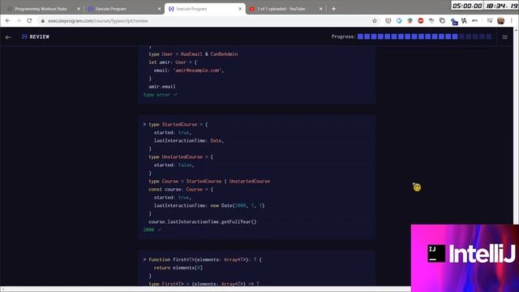Click the red extension icon
The width and height of the screenshot is (519, 292).
[421, 21]
